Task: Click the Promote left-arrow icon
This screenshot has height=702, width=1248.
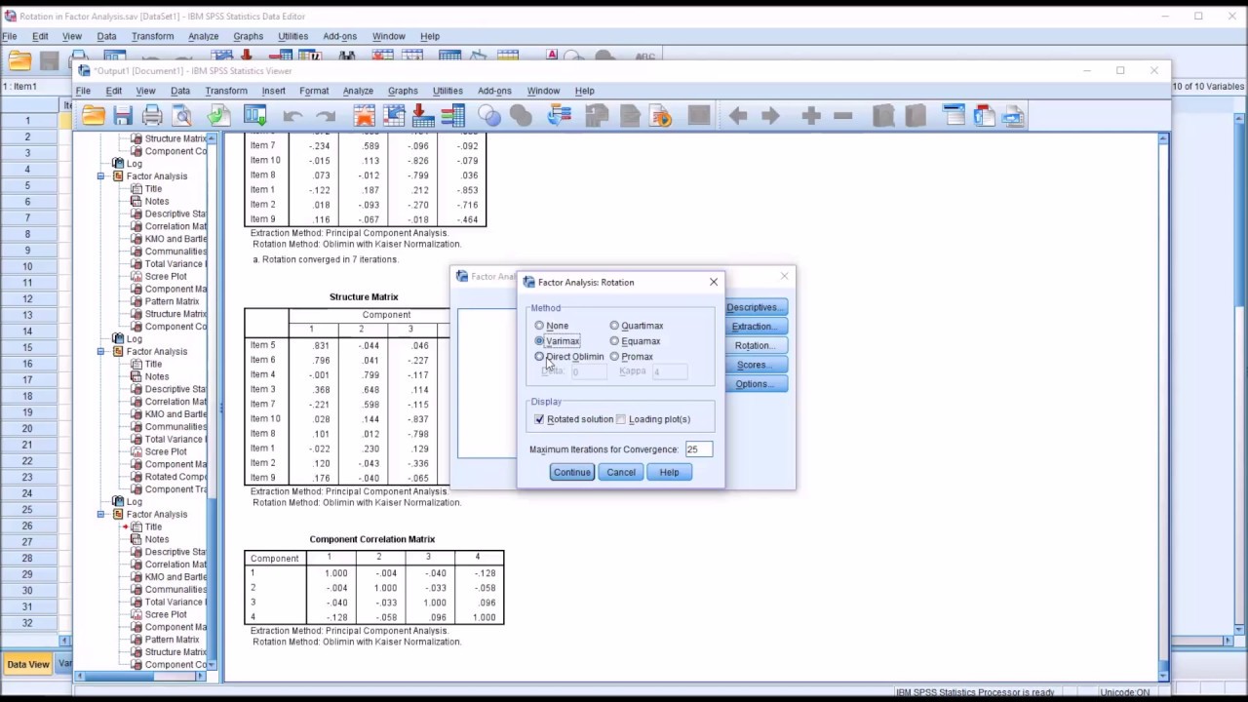Action: click(738, 116)
